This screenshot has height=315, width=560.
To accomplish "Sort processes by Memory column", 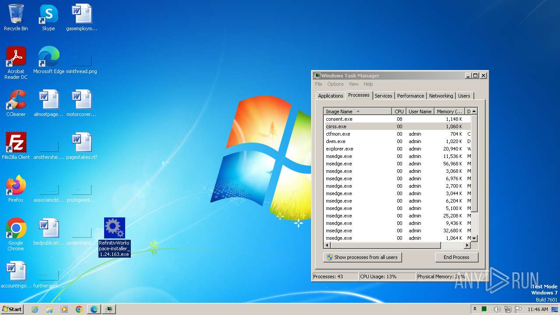I will [449, 112].
